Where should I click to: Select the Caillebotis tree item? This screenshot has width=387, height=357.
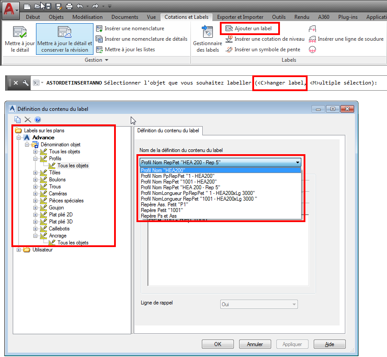59,229
